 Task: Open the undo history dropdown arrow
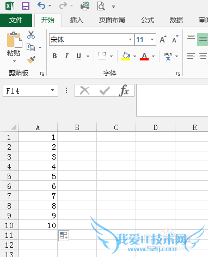(x=50, y=6)
